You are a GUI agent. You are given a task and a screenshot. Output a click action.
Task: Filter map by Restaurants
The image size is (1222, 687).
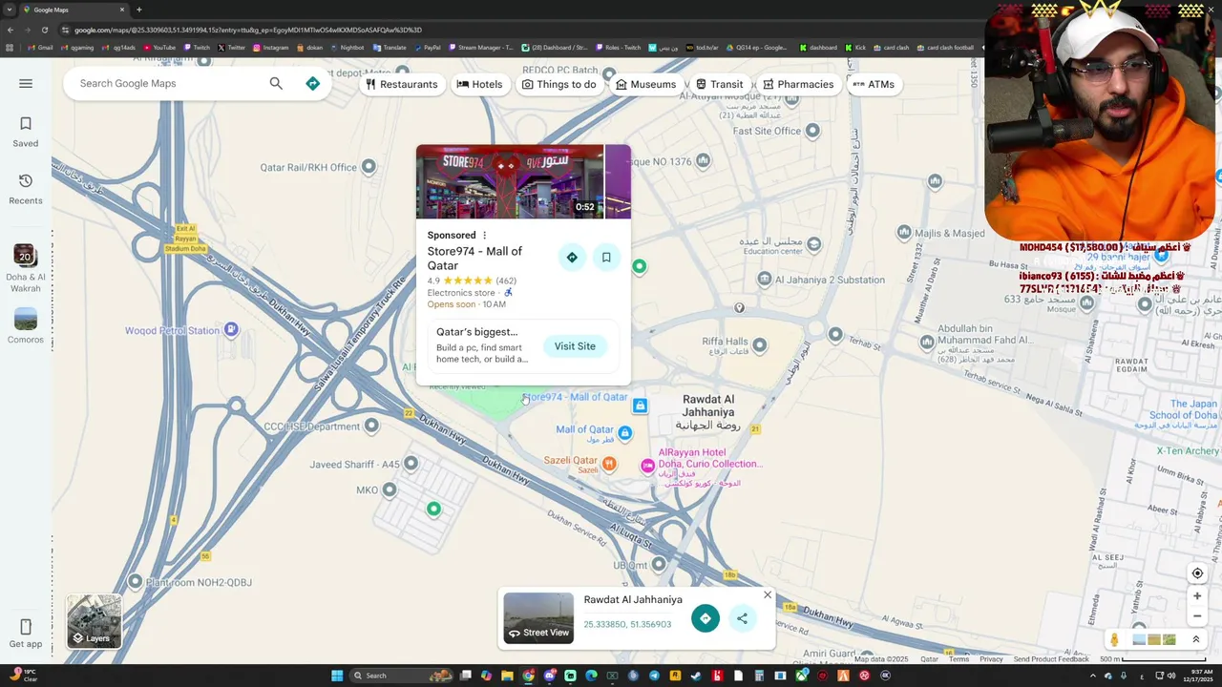pyautogui.click(x=401, y=84)
